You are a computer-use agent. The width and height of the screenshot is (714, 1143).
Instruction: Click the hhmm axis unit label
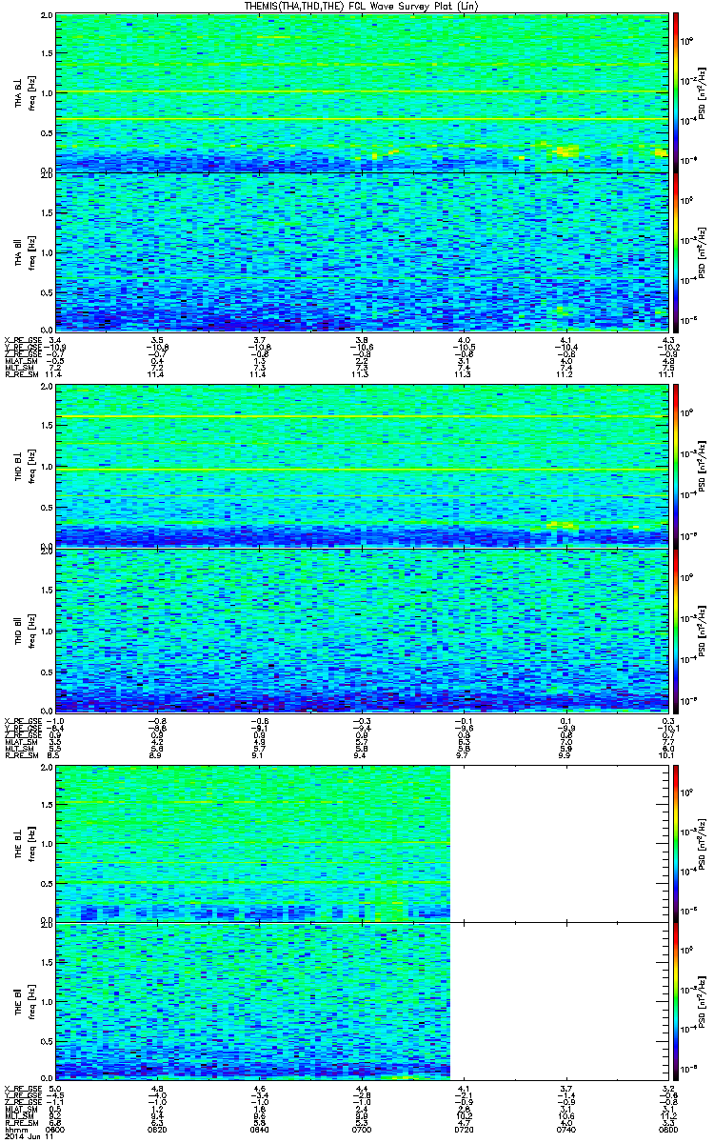14,1130
